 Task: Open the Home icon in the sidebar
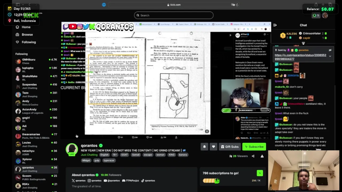17,27
